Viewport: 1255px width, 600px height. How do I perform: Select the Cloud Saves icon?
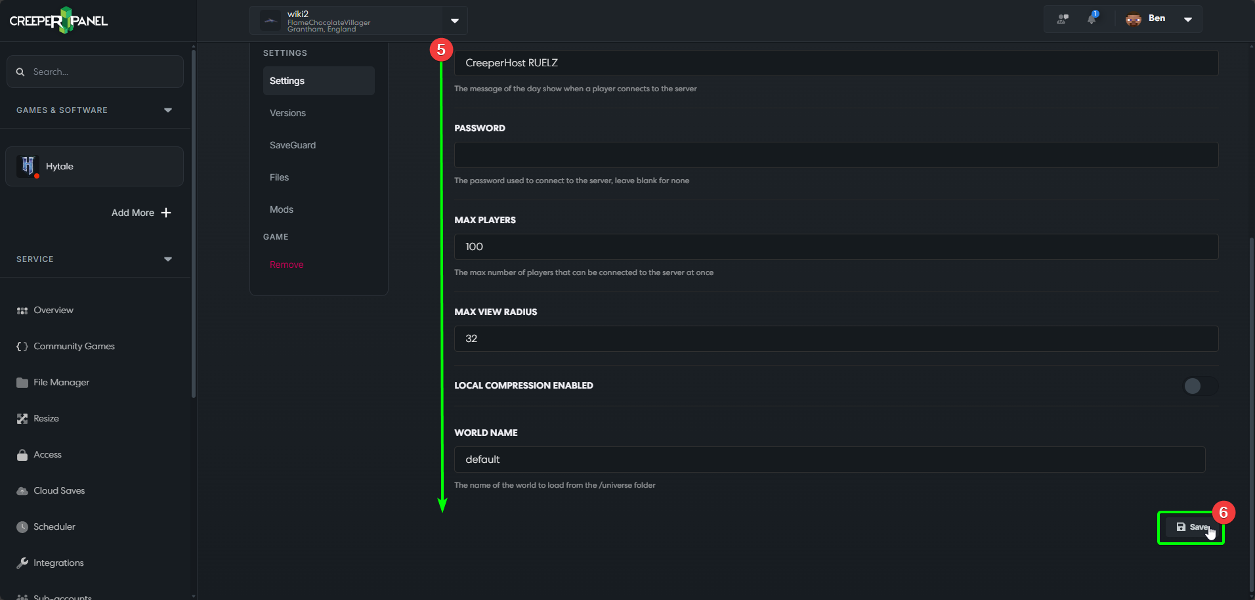pyautogui.click(x=22, y=490)
